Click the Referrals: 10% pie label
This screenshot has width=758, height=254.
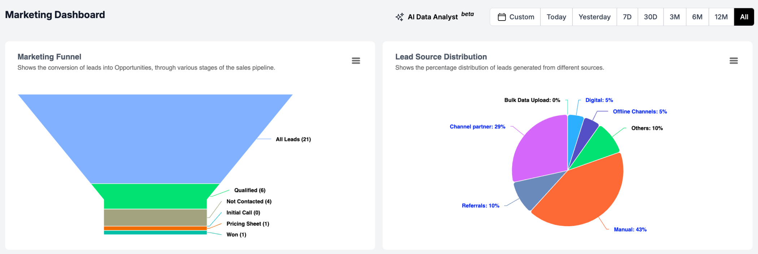click(x=480, y=206)
